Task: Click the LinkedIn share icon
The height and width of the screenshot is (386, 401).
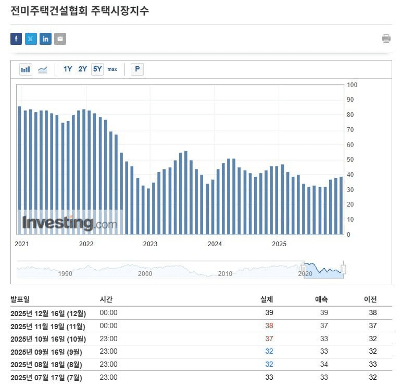Action: pos(46,39)
